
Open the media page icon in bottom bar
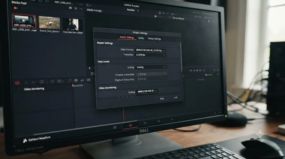[x=115, y=127]
